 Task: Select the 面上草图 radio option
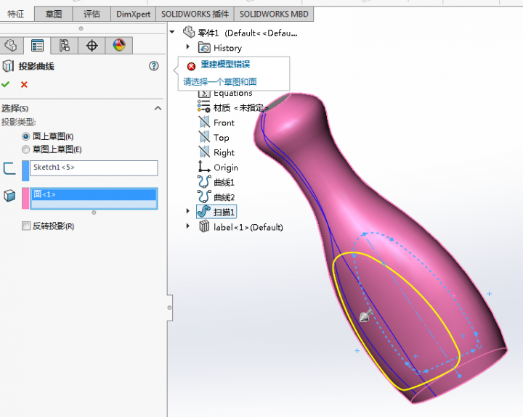click(26, 136)
